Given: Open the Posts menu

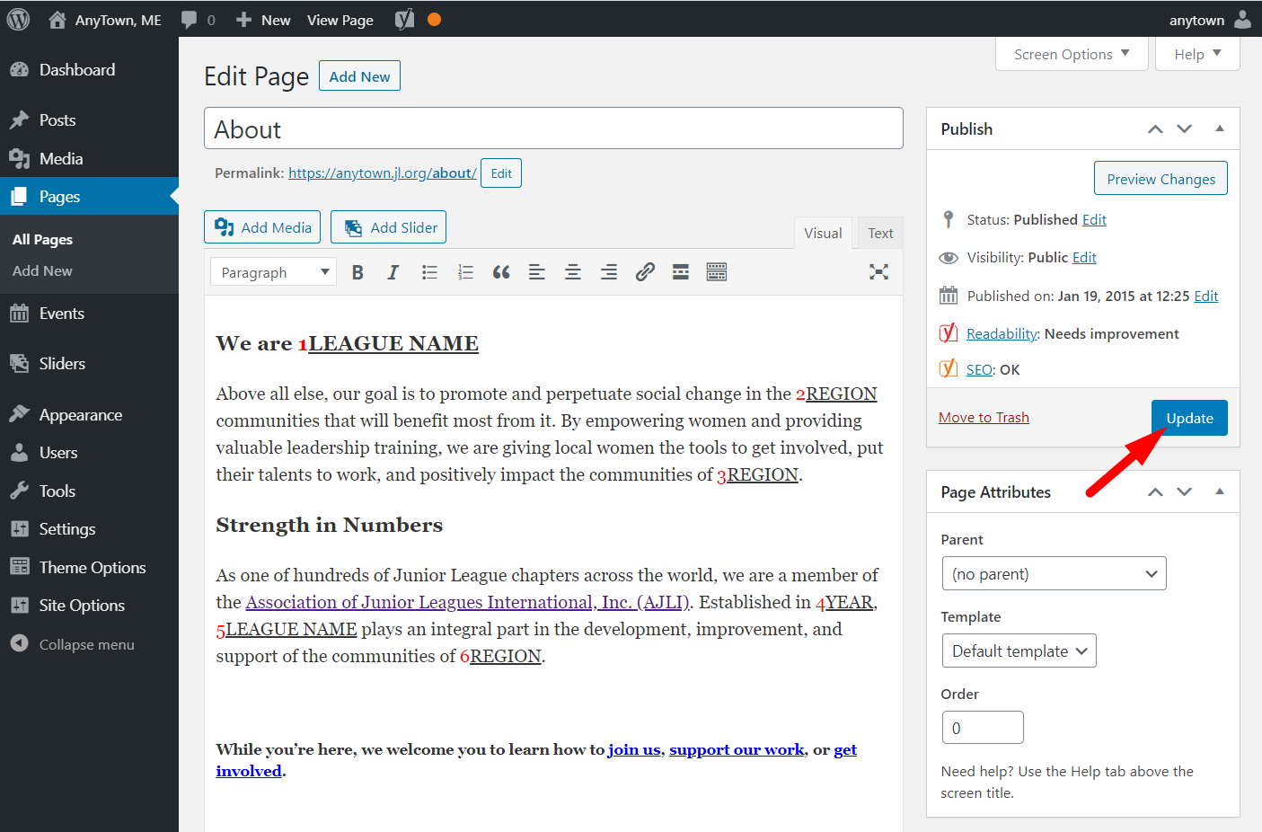Looking at the screenshot, I should 89,120.
